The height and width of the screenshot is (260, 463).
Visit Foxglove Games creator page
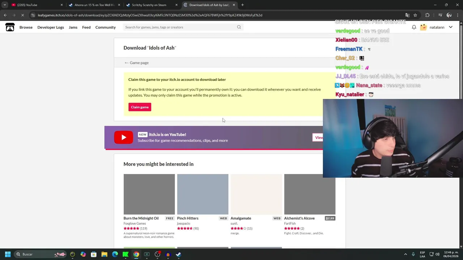(135, 224)
